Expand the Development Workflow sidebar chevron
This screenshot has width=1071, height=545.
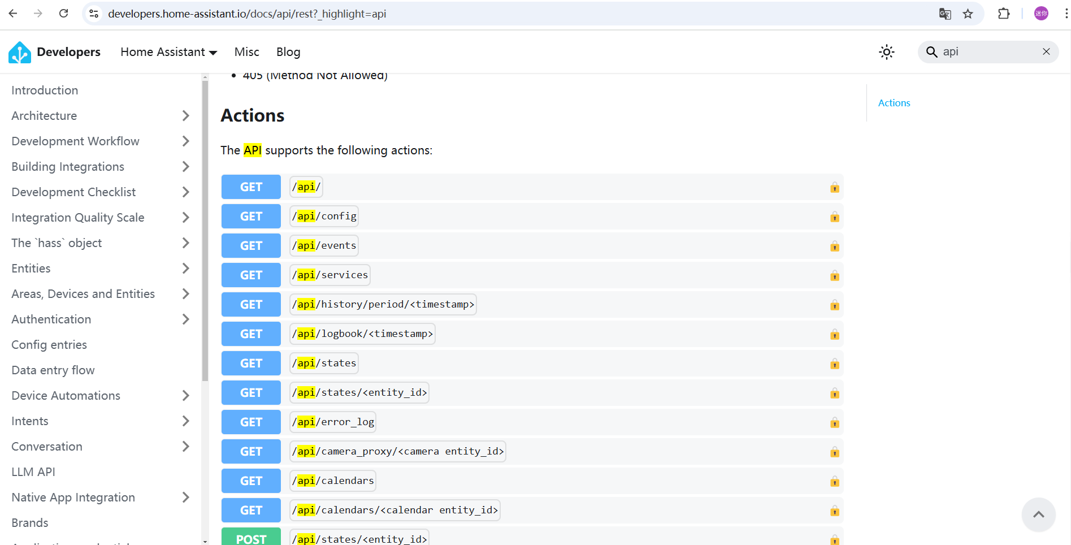(185, 141)
